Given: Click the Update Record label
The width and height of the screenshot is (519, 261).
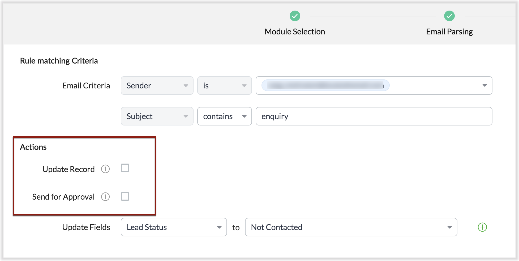Looking at the screenshot, I should [68, 169].
